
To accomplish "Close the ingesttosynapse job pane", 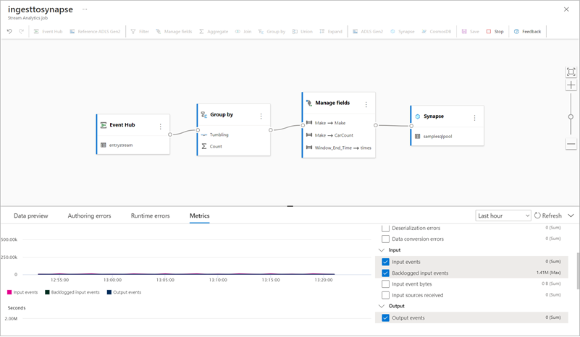I will point(566,9).
